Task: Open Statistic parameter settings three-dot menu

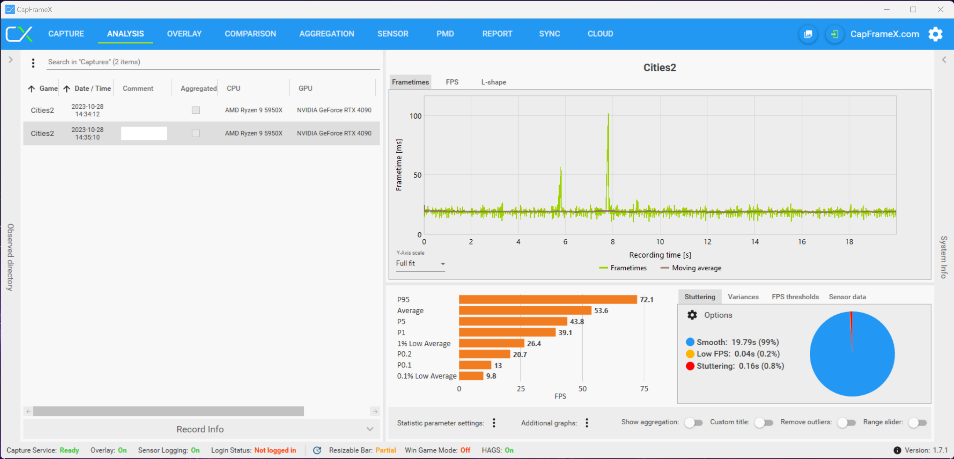Action: point(494,423)
